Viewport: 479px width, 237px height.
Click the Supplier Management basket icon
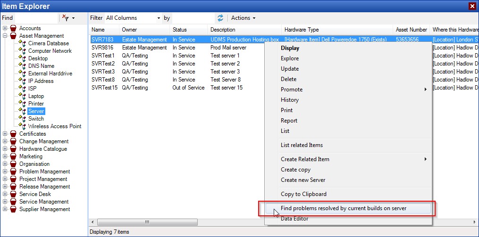[13, 209]
